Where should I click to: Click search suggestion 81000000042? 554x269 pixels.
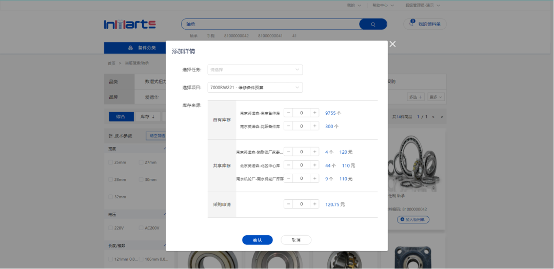236,36
